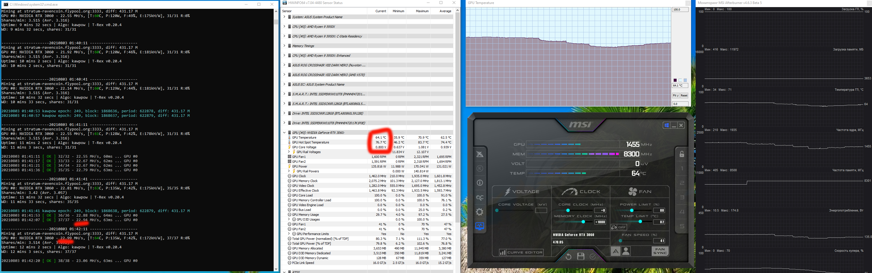
Task: Open the Curve Editor
Action: click(x=521, y=252)
